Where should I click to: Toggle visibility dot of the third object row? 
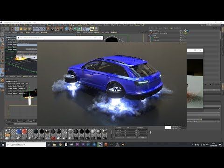[181, 35]
